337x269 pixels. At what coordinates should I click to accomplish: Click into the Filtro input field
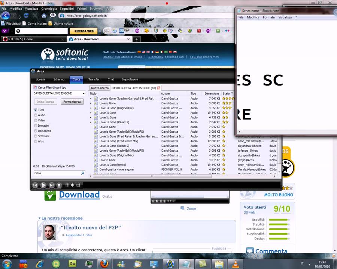tap(57, 173)
